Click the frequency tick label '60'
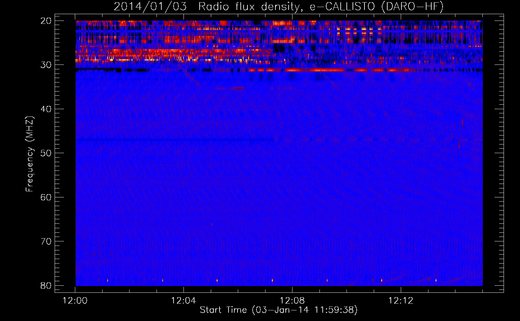The height and width of the screenshot is (321, 520). (x=46, y=197)
